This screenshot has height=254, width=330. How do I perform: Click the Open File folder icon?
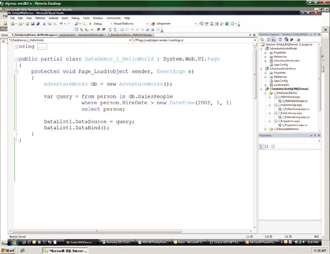[28, 24]
